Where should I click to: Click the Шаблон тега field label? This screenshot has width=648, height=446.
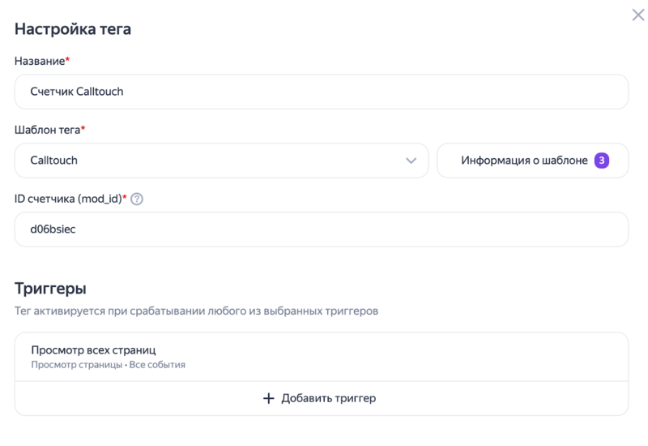pyautogui.click(x=49, y=130)
